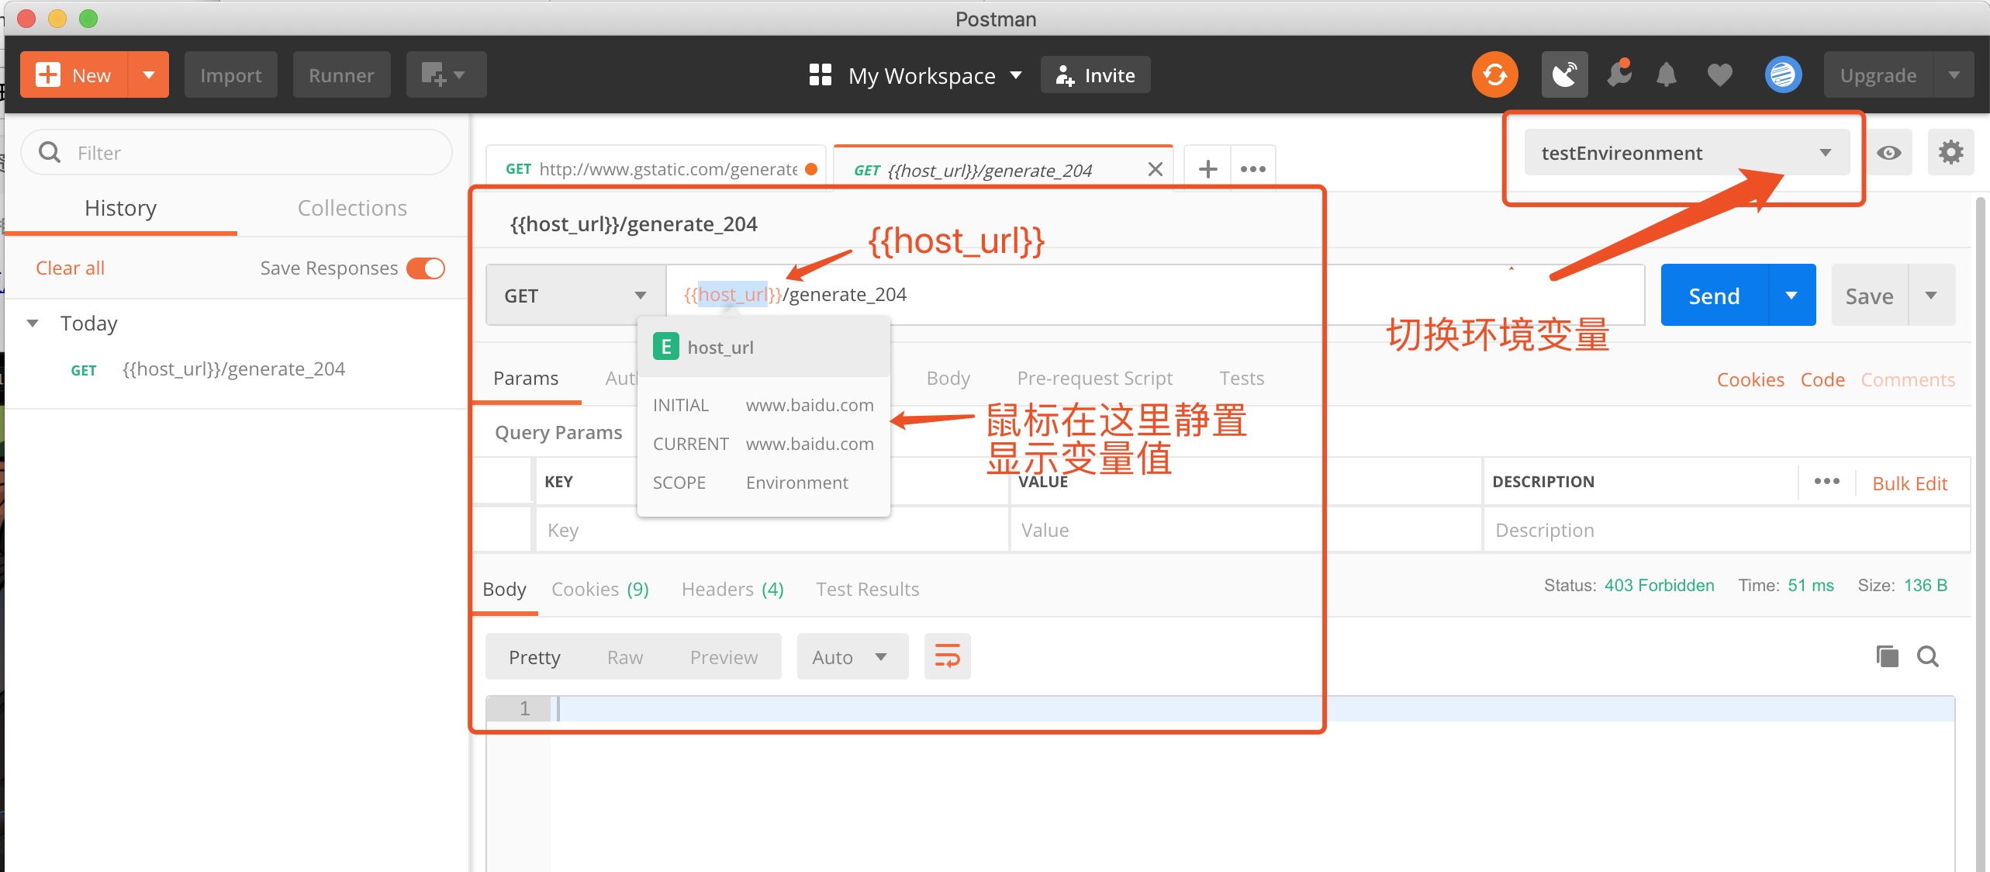The height and width of the screenshot is (872, 1990).
Task: Click the search icon in Filter box
Action: pyautogui.click(x=50, y=152)
